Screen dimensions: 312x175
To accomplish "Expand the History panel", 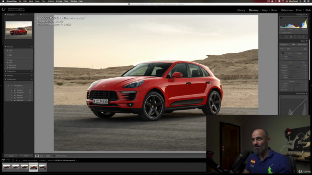I will pyautogui.click(x=5, y=76).
